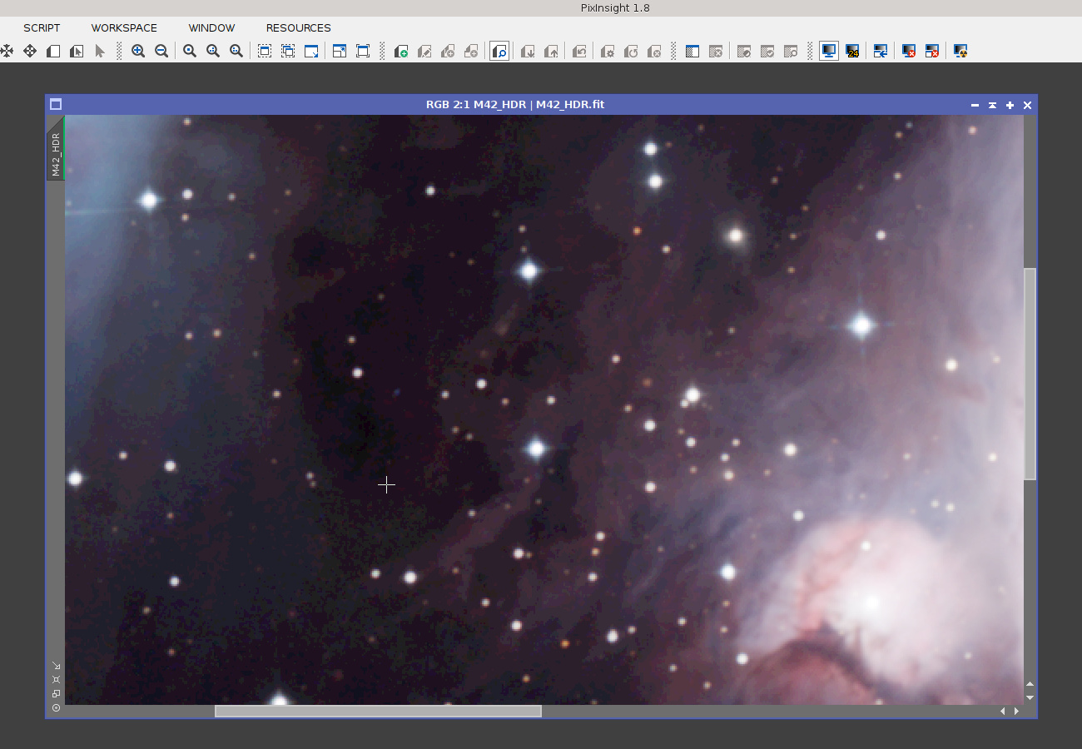Click the page icon with down arrow
Image resolution: width=1082 pixels, height=749 pixels.
(x=528, y=51)
